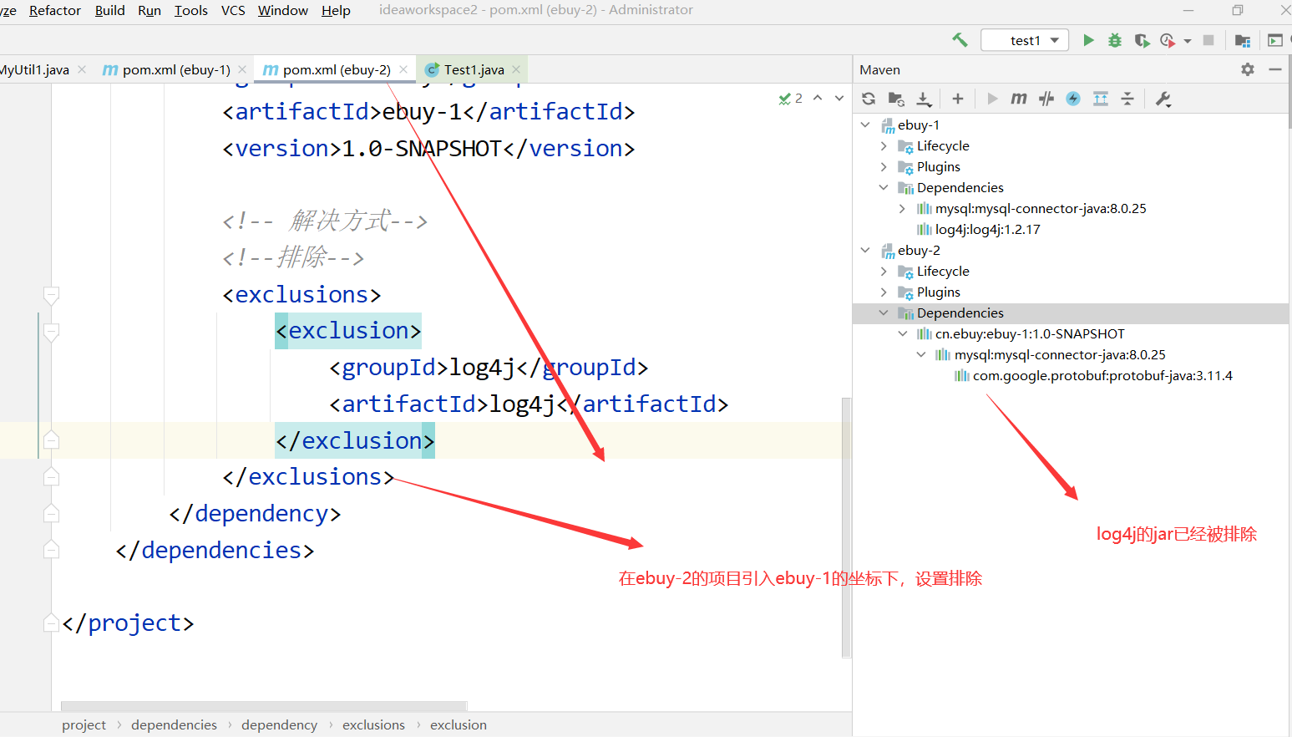Open Project Structure folder icon
The height and width of the screenshot is (737, 1292).
(1243, 40)
